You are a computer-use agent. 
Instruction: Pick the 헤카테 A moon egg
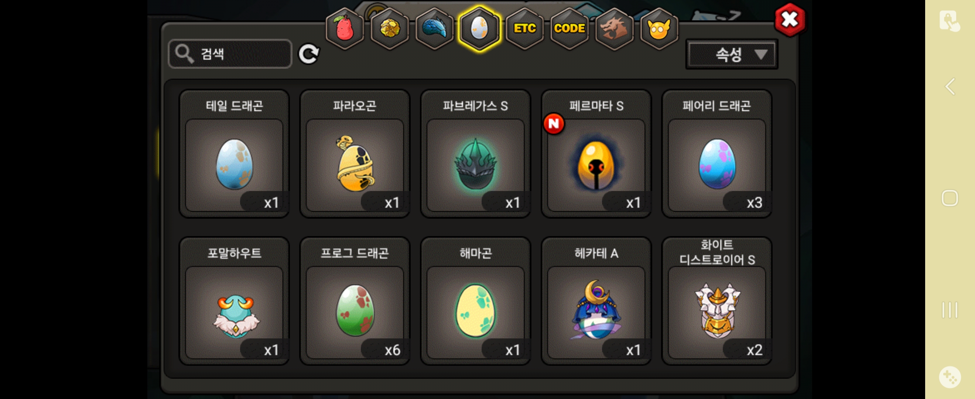point(596,301)
